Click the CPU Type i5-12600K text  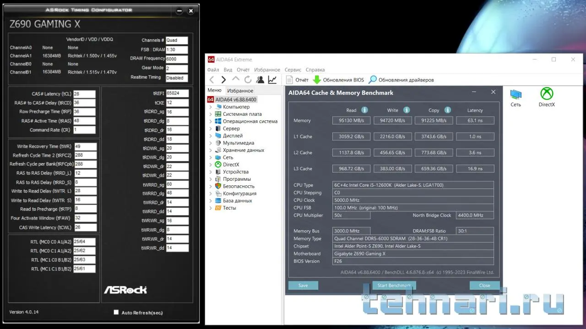[x=413, y=185]
